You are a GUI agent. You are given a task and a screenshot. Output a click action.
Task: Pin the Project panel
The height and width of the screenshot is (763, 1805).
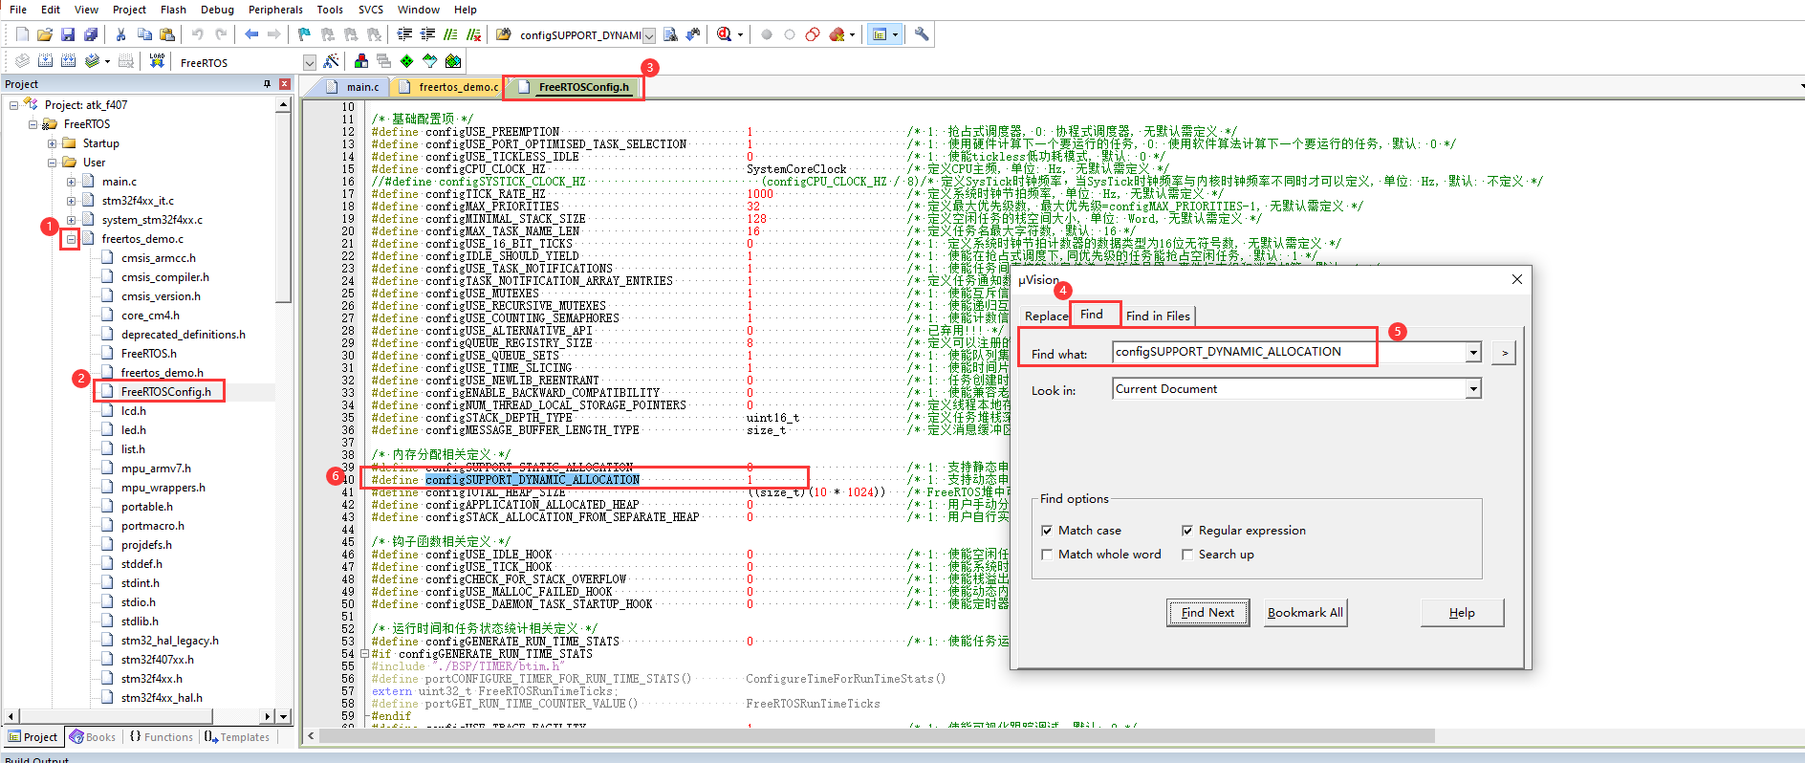coord(267,84)
